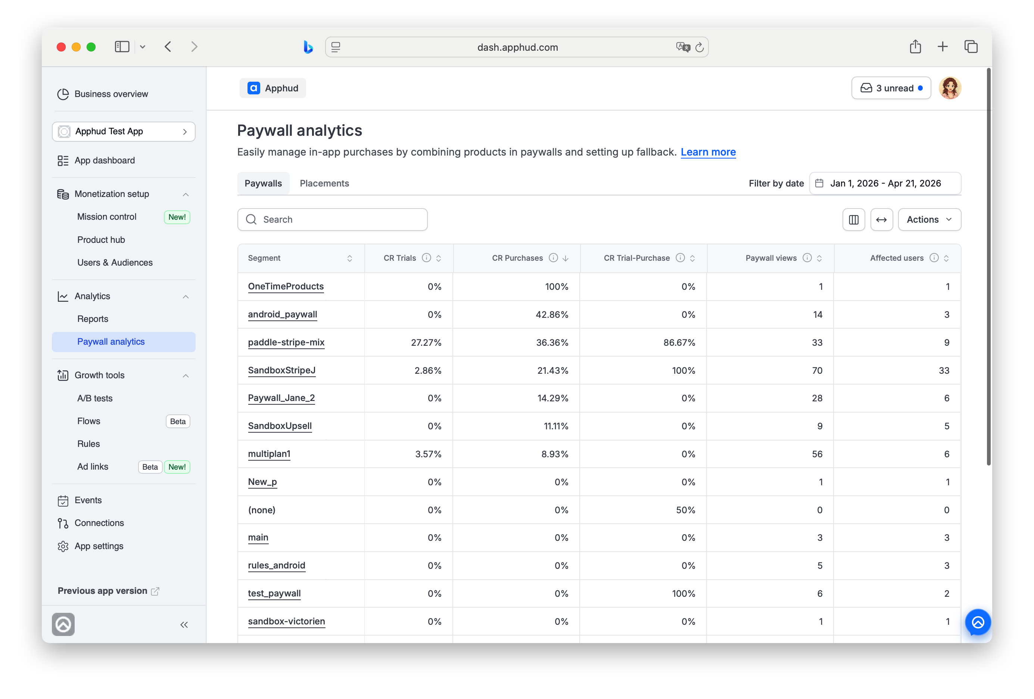
Task: Click Paywall views info icon
Action: (807, 258)
